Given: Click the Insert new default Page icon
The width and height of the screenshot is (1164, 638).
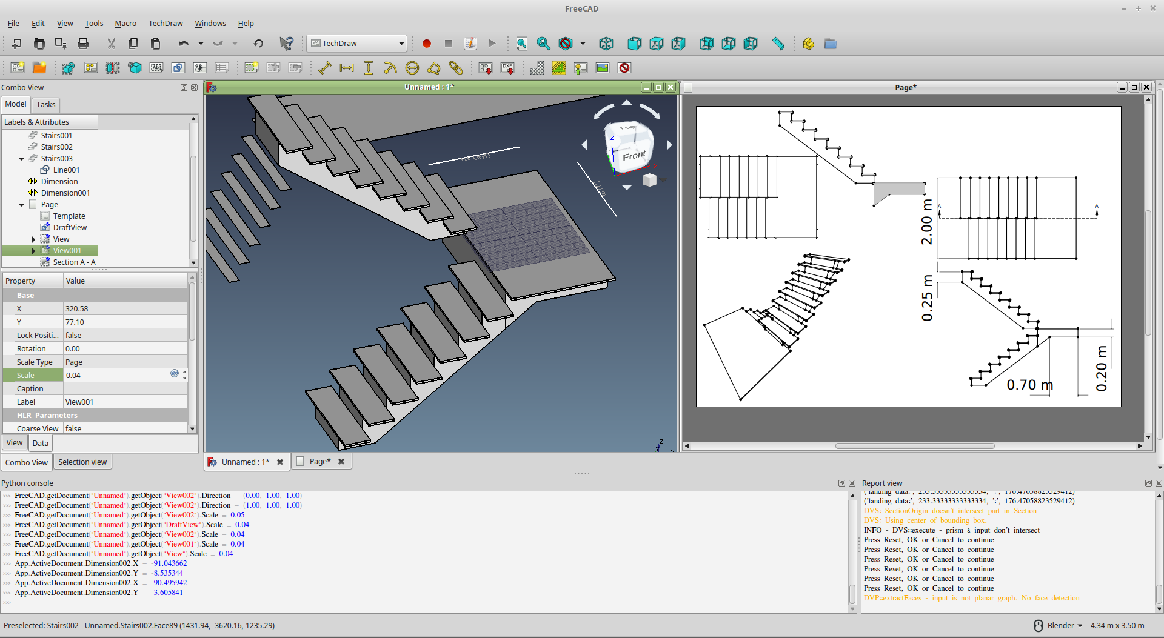Looking at the screenshot, I should click(18, 68).
